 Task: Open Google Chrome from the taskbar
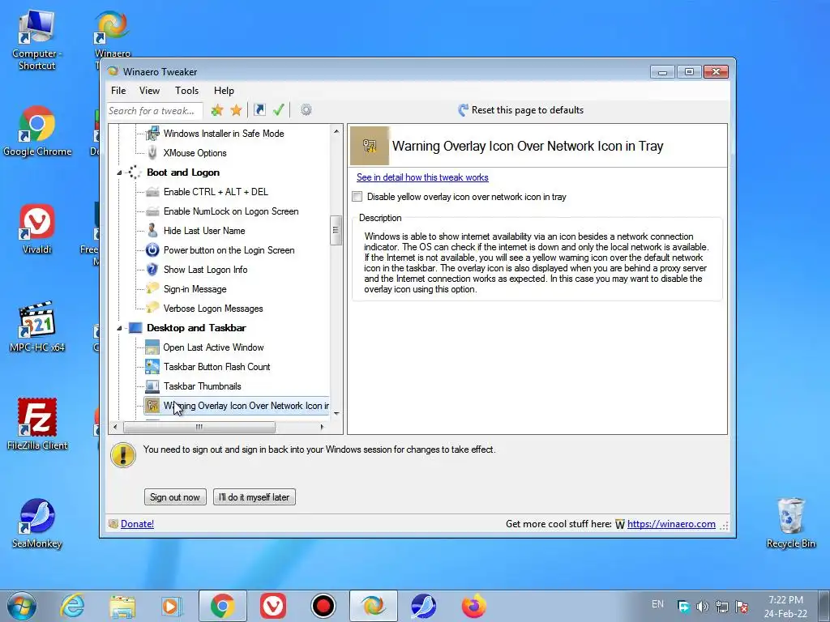pyautogui.click(x=223, y=606)
